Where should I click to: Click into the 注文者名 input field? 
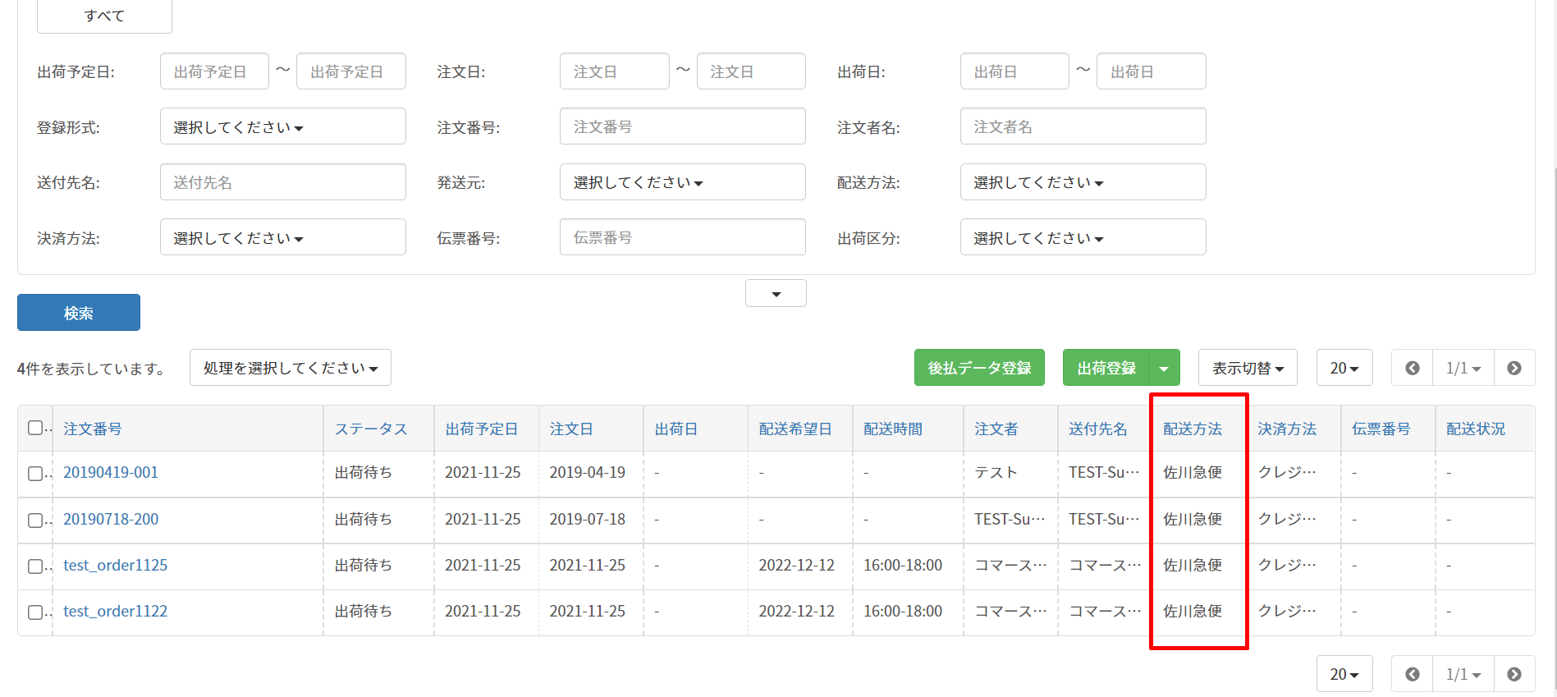tap(1083, 126)
